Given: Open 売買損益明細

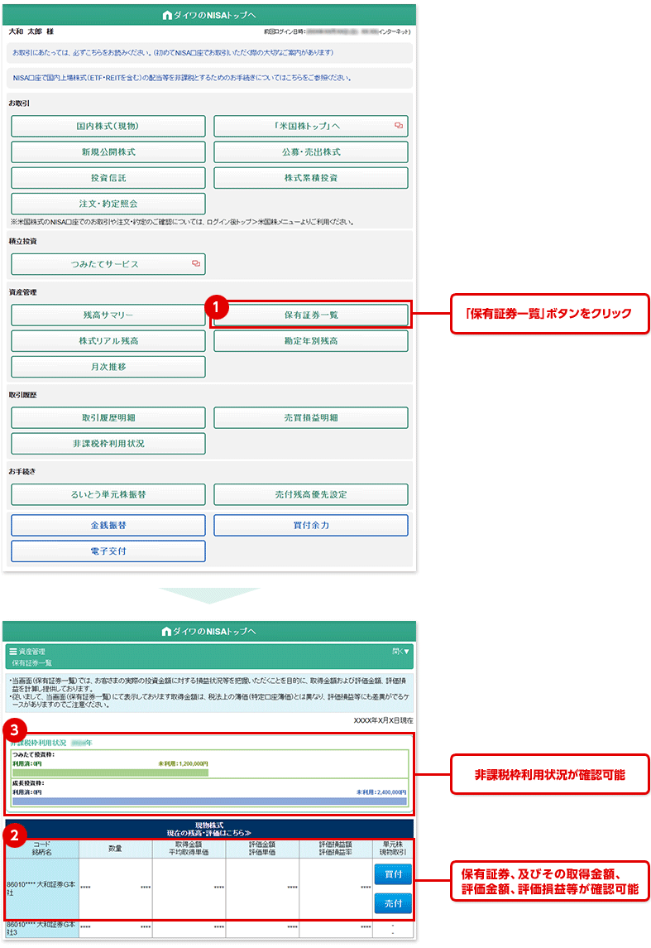Looking at the screenshot, I should (310, 418).
